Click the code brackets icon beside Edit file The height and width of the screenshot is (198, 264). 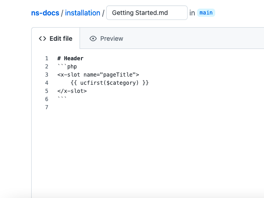[x=42, y=39]
